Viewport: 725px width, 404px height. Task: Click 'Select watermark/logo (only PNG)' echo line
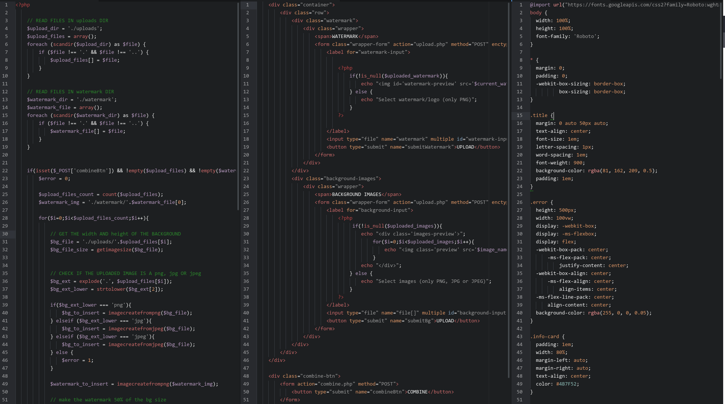click(x=419, y=100)
